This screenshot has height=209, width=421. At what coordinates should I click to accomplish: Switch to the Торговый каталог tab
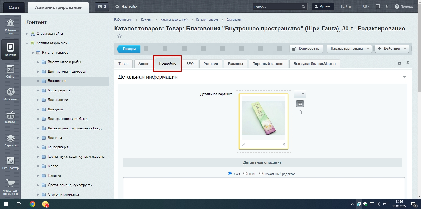click(268, 64)
